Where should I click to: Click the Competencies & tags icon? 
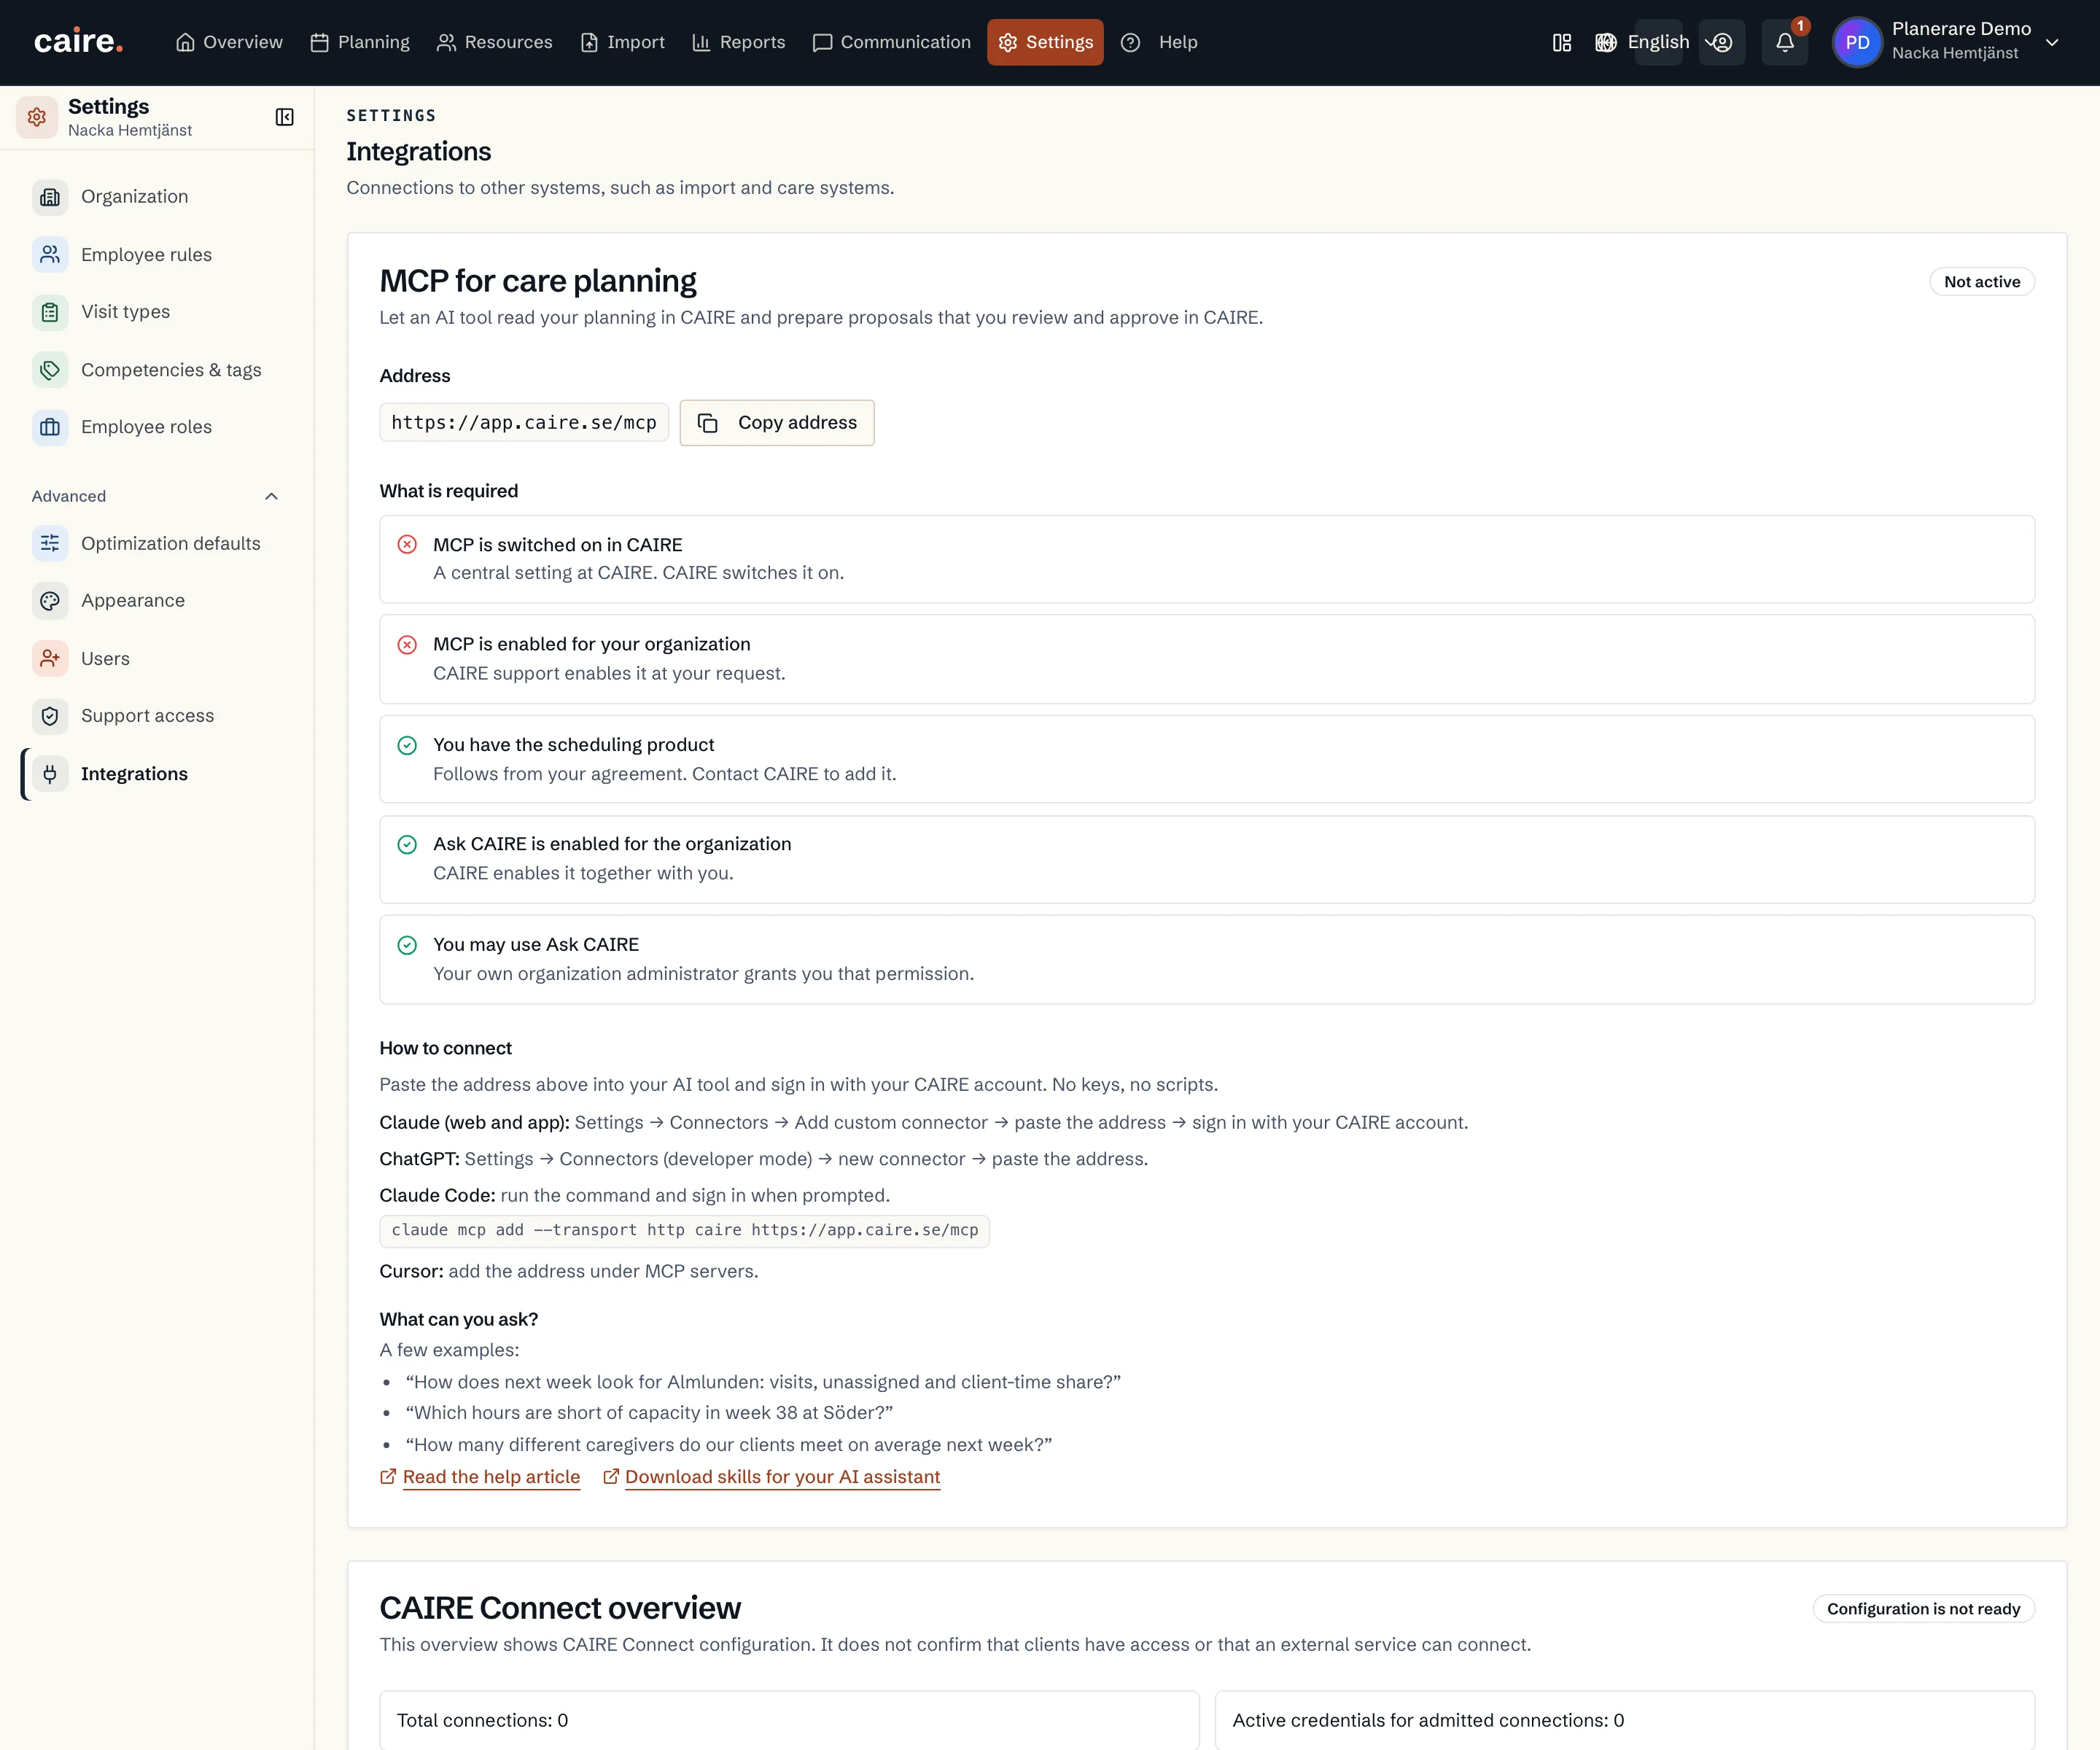tap(50, 370)
